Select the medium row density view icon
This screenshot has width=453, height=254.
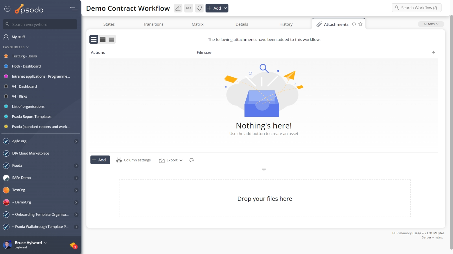coord(103,39)
